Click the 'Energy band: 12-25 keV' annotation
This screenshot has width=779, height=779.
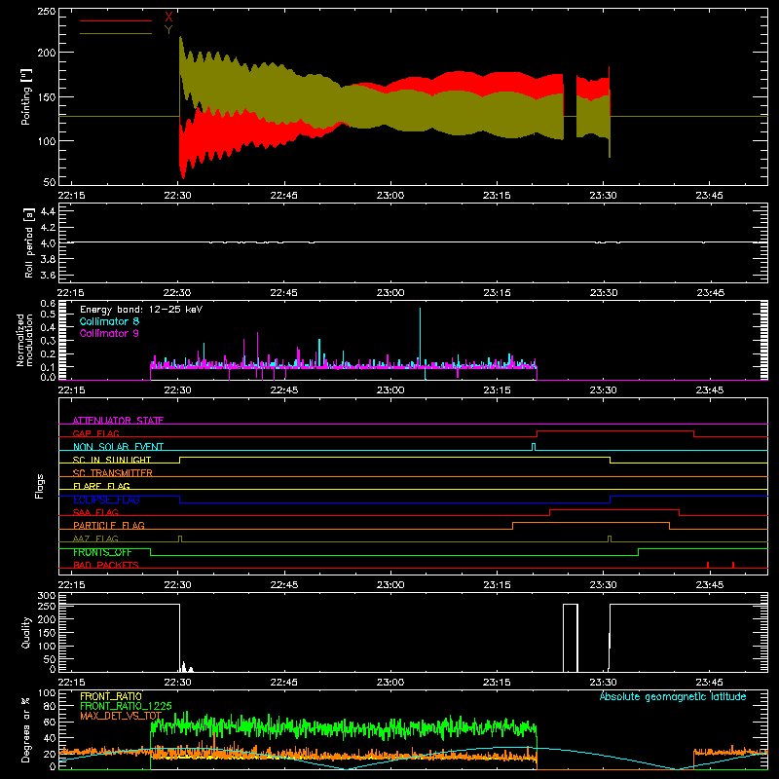pos(141,310)
